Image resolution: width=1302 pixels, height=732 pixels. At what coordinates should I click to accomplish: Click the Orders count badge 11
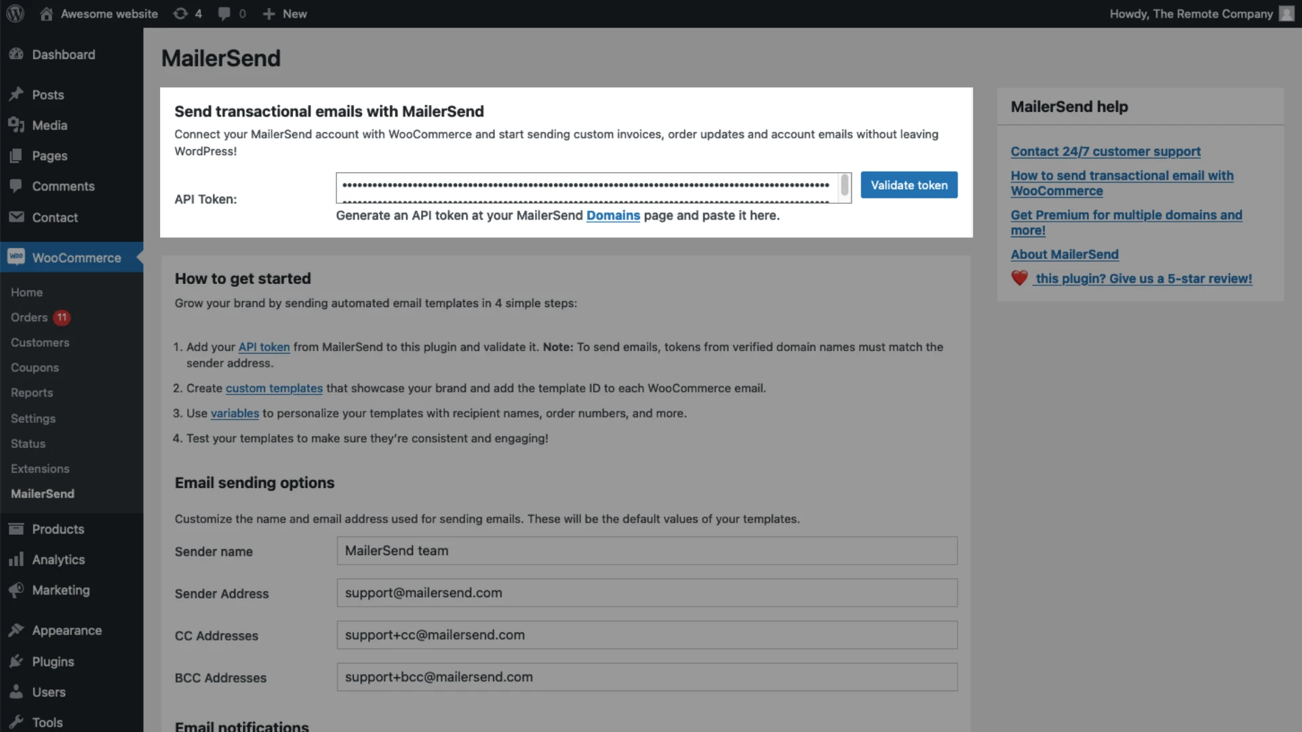click(62, 317)
